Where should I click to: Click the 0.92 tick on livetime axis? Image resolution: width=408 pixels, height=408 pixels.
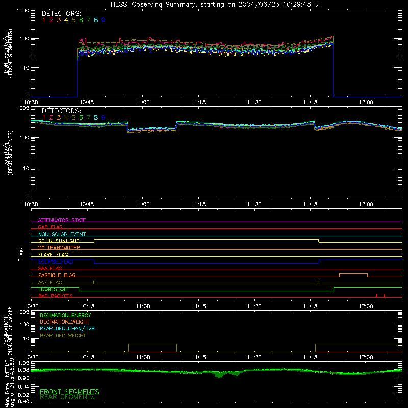(23, 394)
